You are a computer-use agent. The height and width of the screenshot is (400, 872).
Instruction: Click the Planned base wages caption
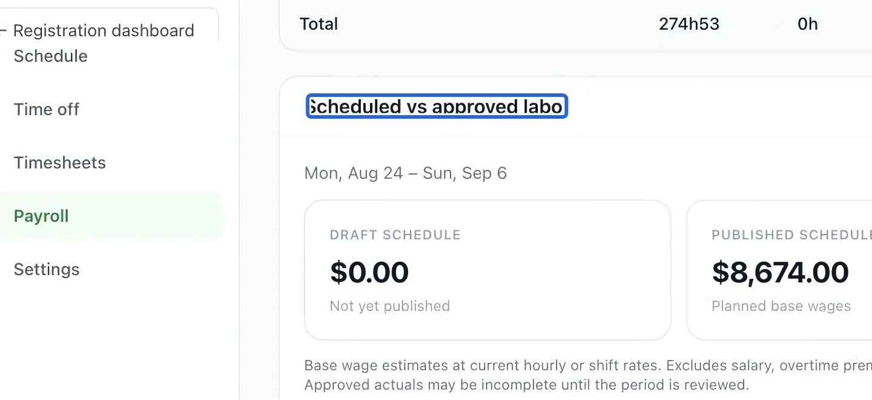tap(781, 306)
